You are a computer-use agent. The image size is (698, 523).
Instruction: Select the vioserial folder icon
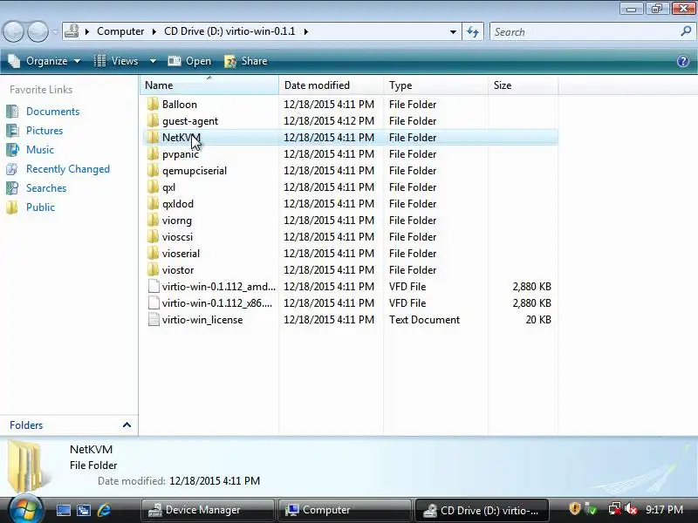[153, 254]
